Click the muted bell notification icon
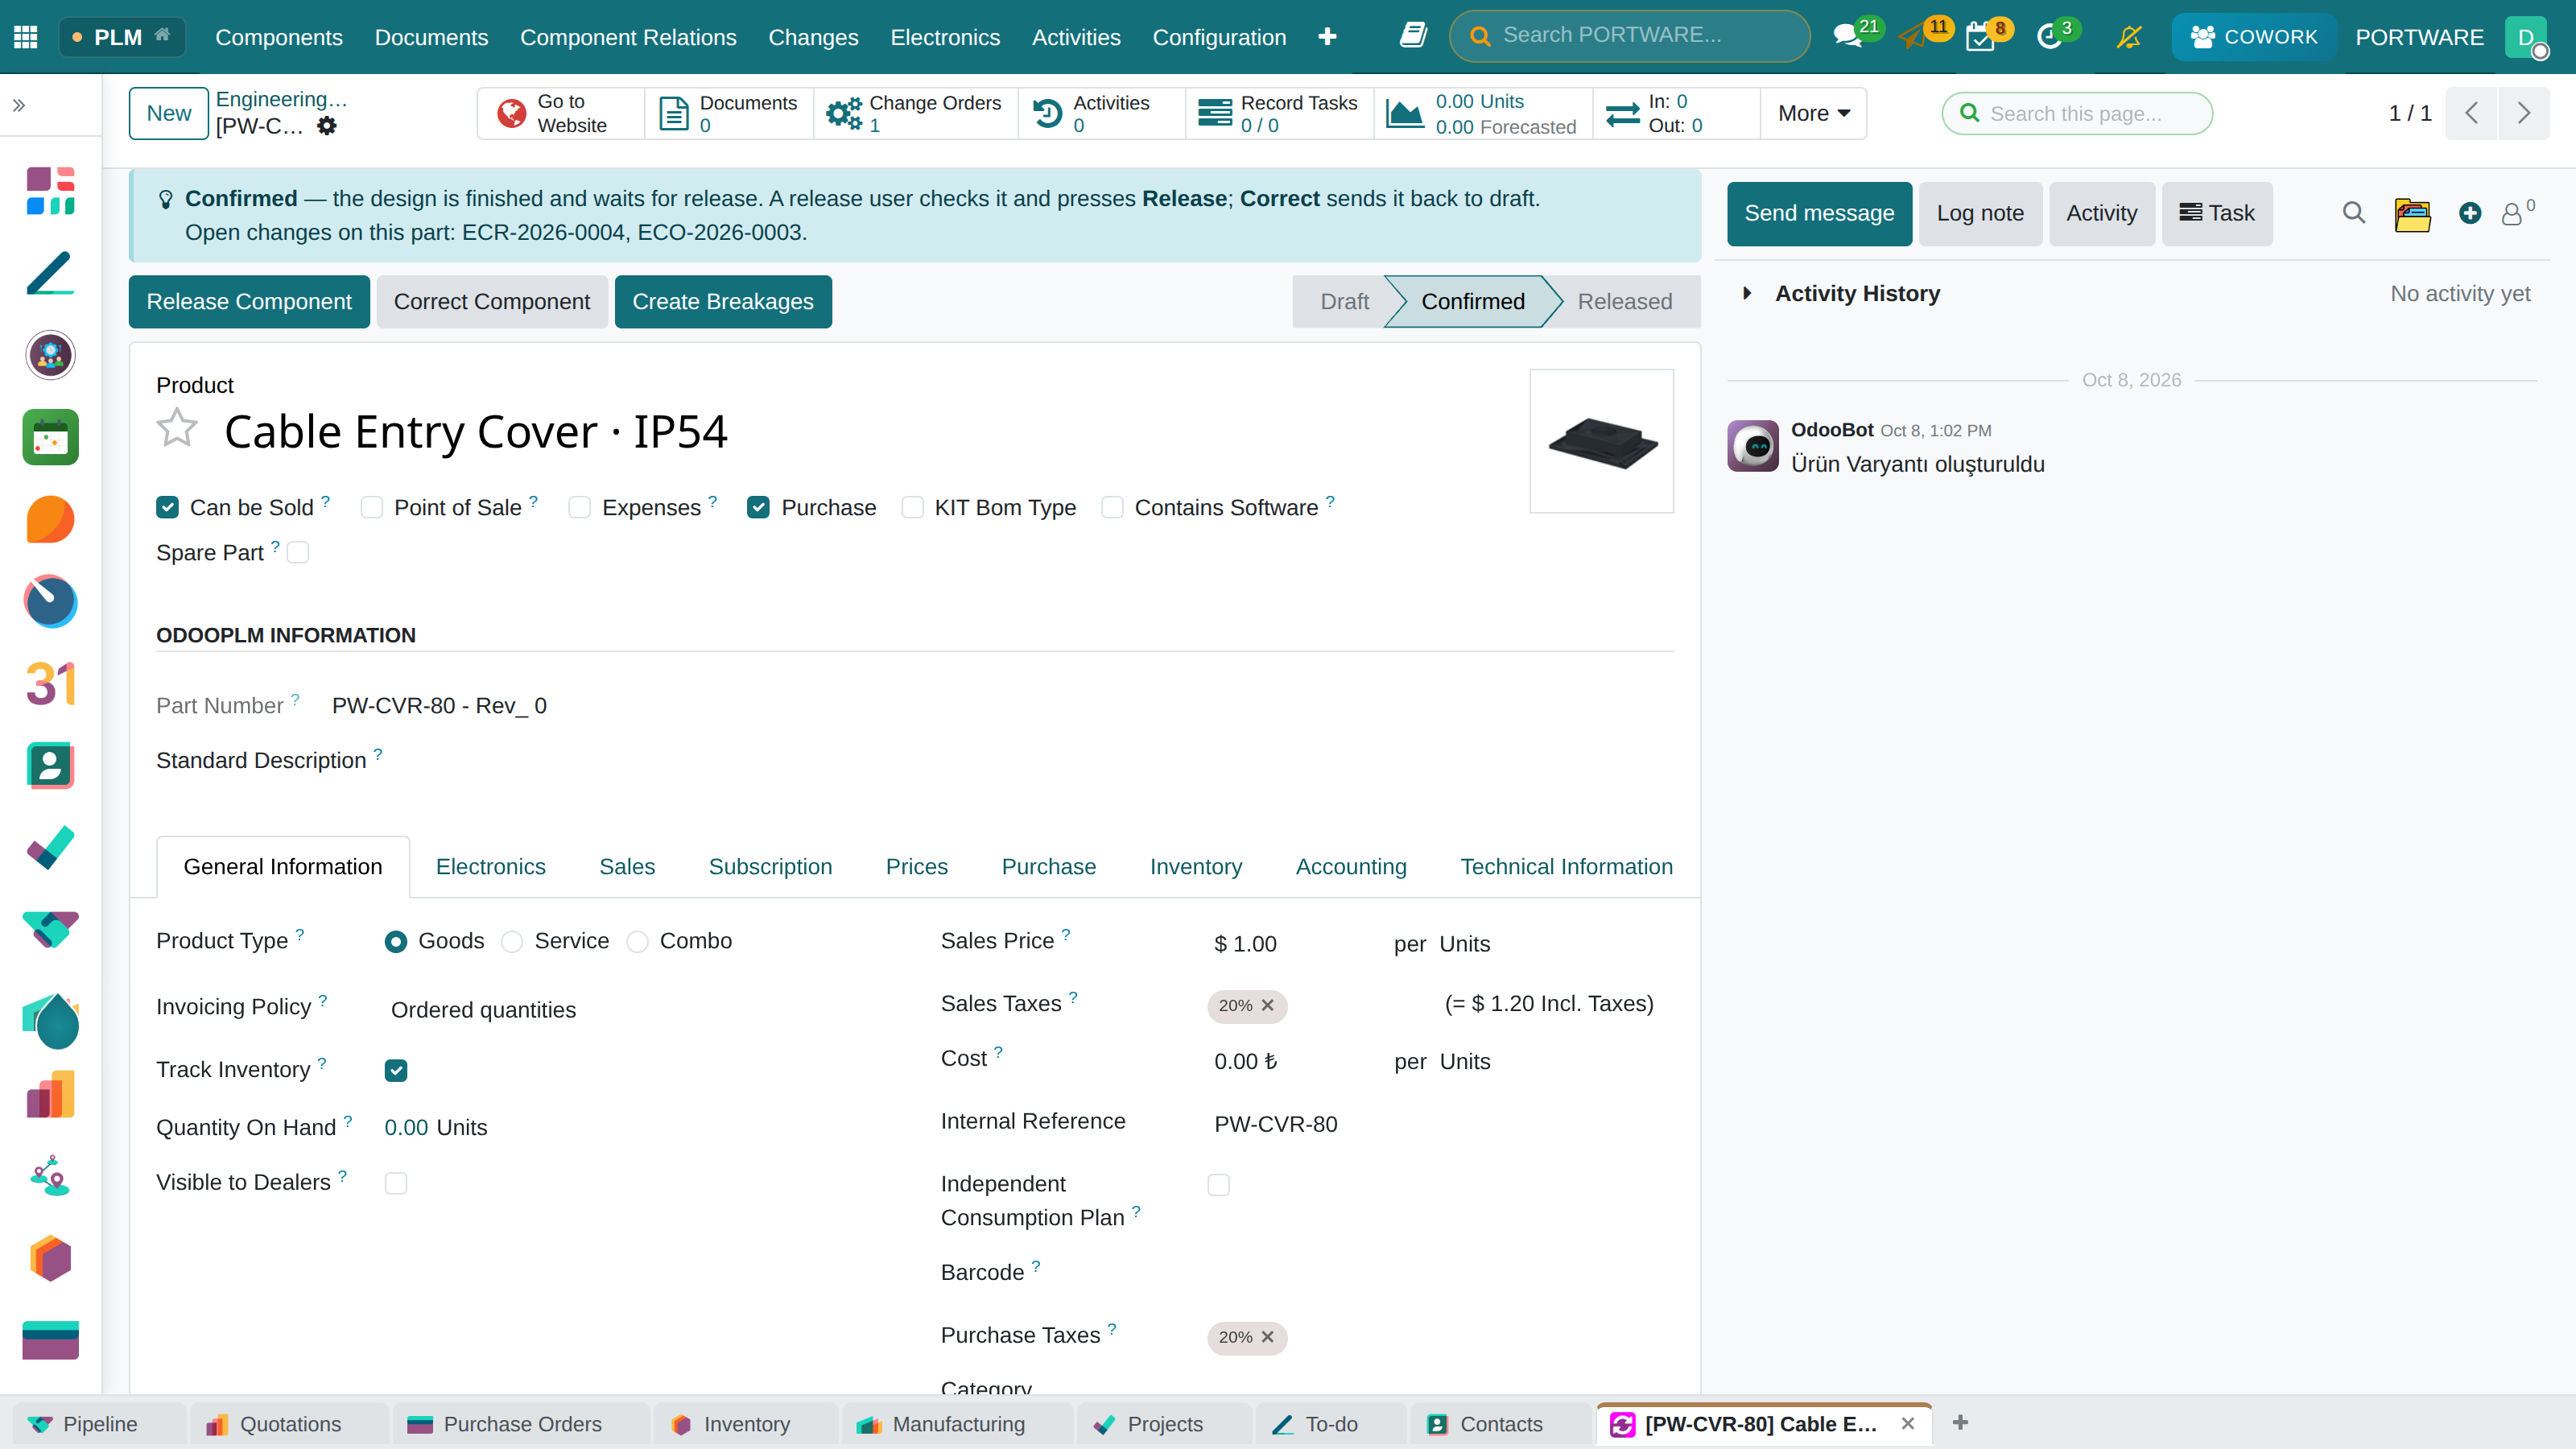Screen dimensions: 2576x1449 point(2129,37)
